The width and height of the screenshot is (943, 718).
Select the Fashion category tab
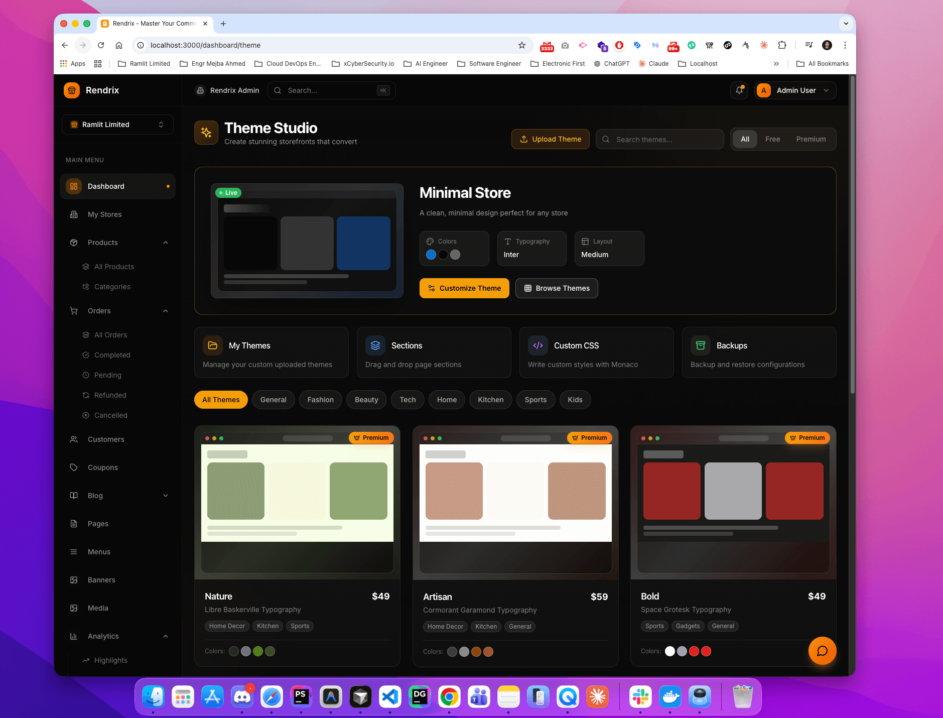point(320,399)
